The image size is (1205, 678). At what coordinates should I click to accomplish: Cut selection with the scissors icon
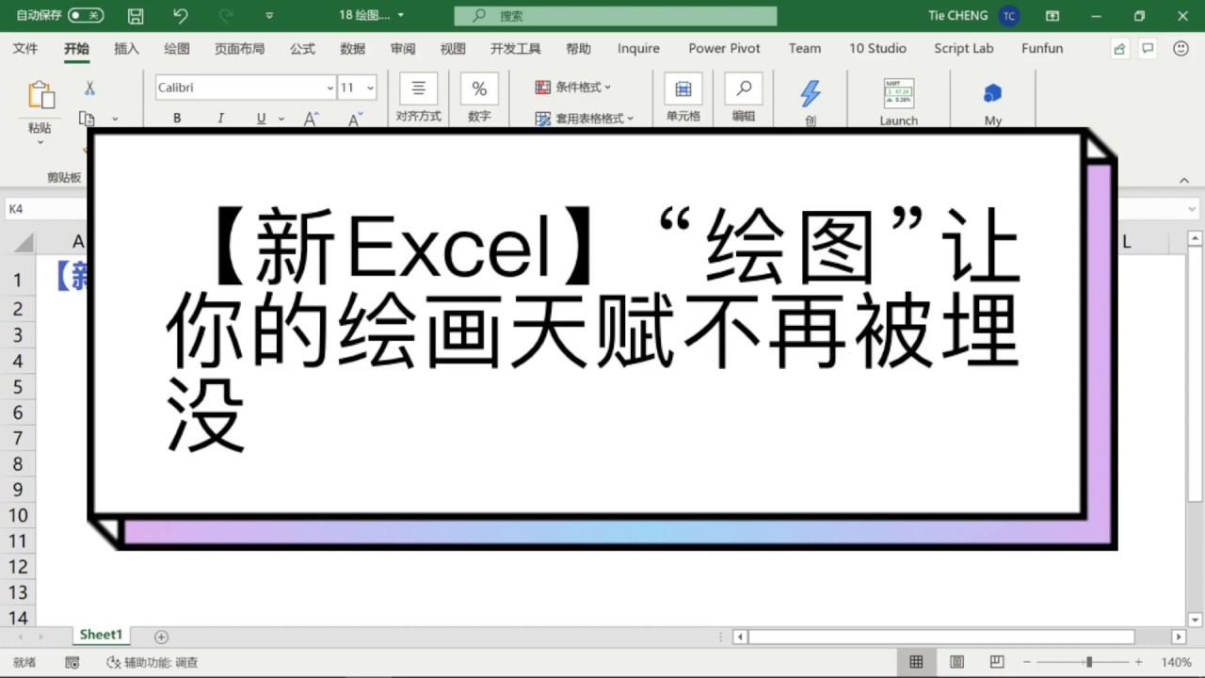tap(89, 88)
